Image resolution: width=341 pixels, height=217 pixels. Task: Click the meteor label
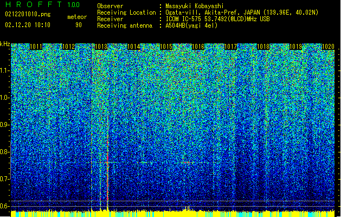point(77,17)
